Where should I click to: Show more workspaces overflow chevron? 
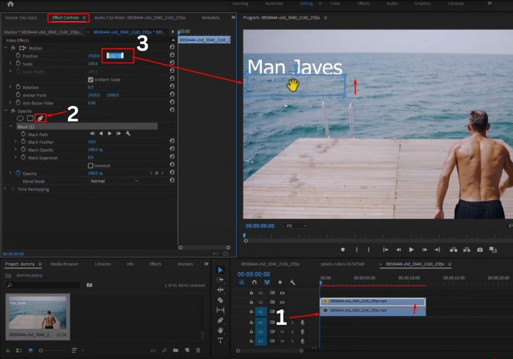490,3
